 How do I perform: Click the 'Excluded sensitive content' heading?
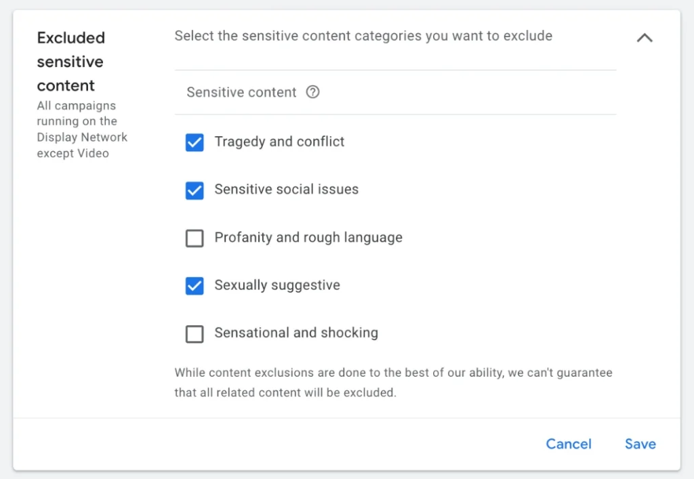[x=70, y=62]
